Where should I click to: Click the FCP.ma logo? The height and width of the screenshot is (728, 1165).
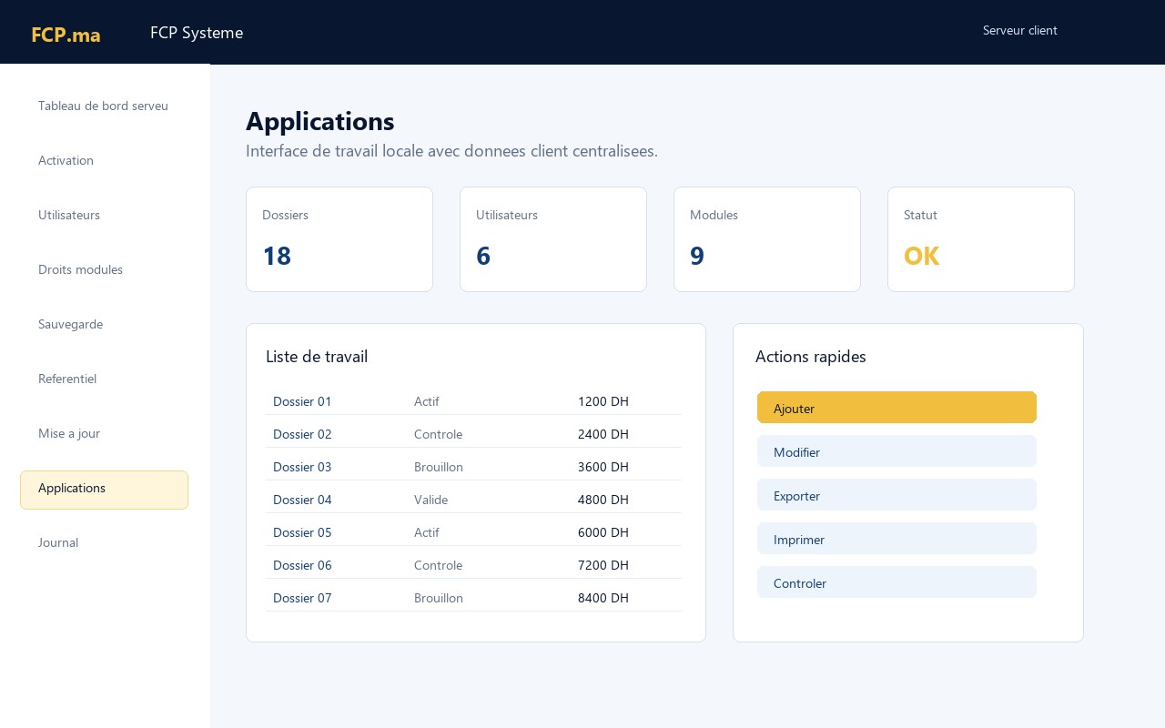pyautogui.click(x=66, y=35)
